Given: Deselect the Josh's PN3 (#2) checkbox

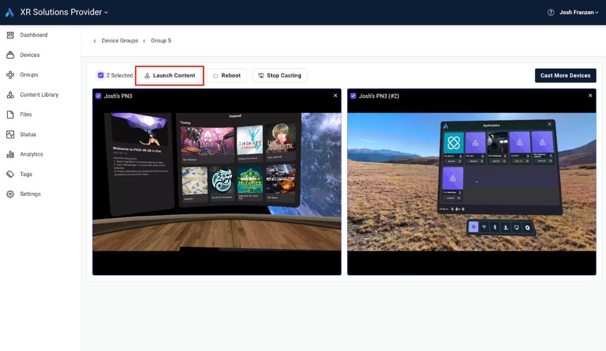Looking at the screenshot, I should (353, 95).
